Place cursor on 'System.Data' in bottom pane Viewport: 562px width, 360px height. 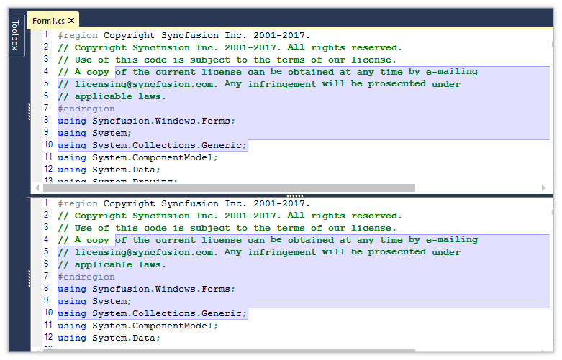tap(125, 338)
